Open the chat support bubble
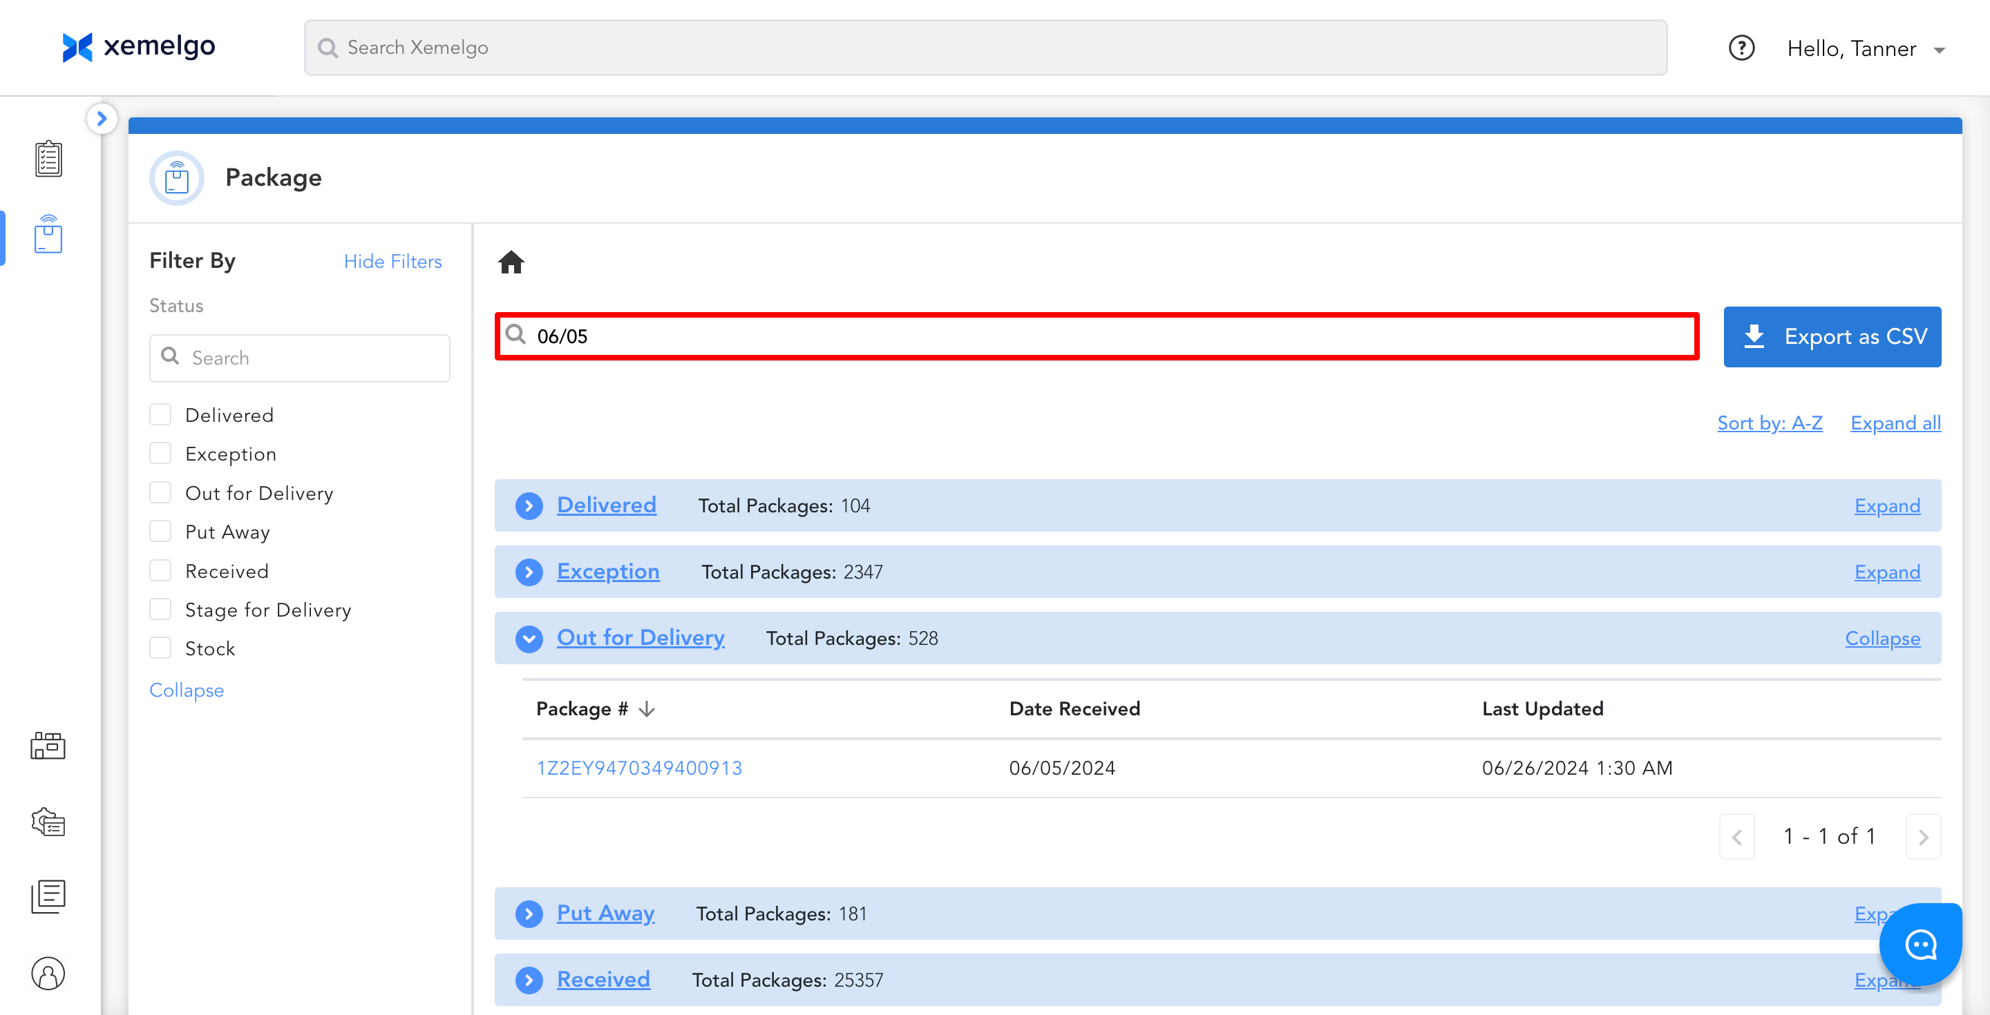1990x1015 pixels. point(1920,944)
